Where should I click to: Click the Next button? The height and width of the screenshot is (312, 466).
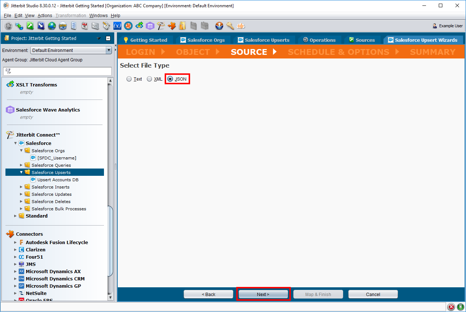pos(263,294)
